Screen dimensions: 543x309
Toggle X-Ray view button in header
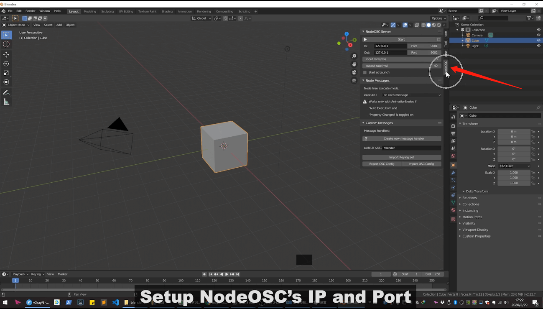417,25
